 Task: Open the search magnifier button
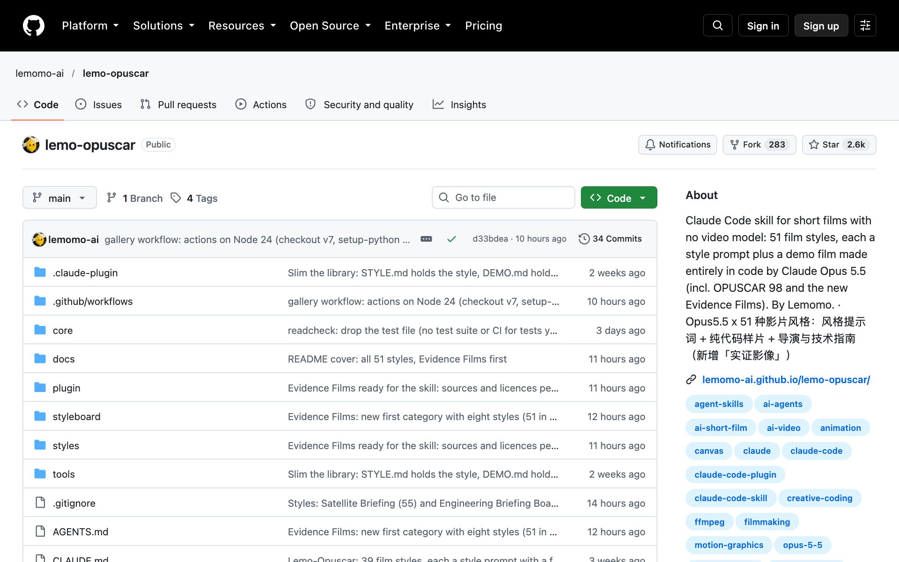[717, 25]
